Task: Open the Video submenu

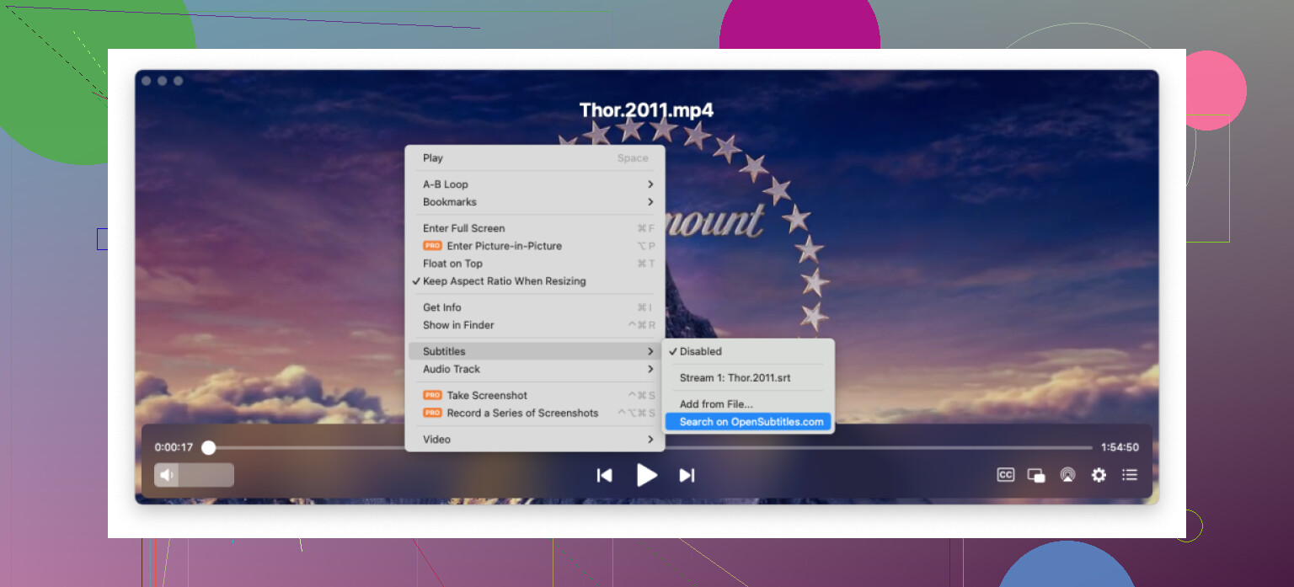Action: [535, 439]
